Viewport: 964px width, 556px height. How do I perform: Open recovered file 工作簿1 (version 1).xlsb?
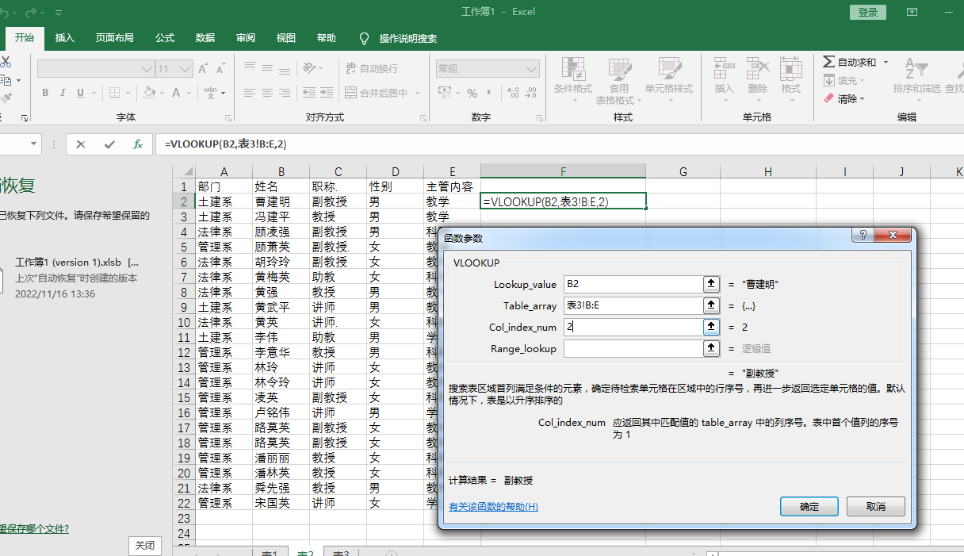77,278
